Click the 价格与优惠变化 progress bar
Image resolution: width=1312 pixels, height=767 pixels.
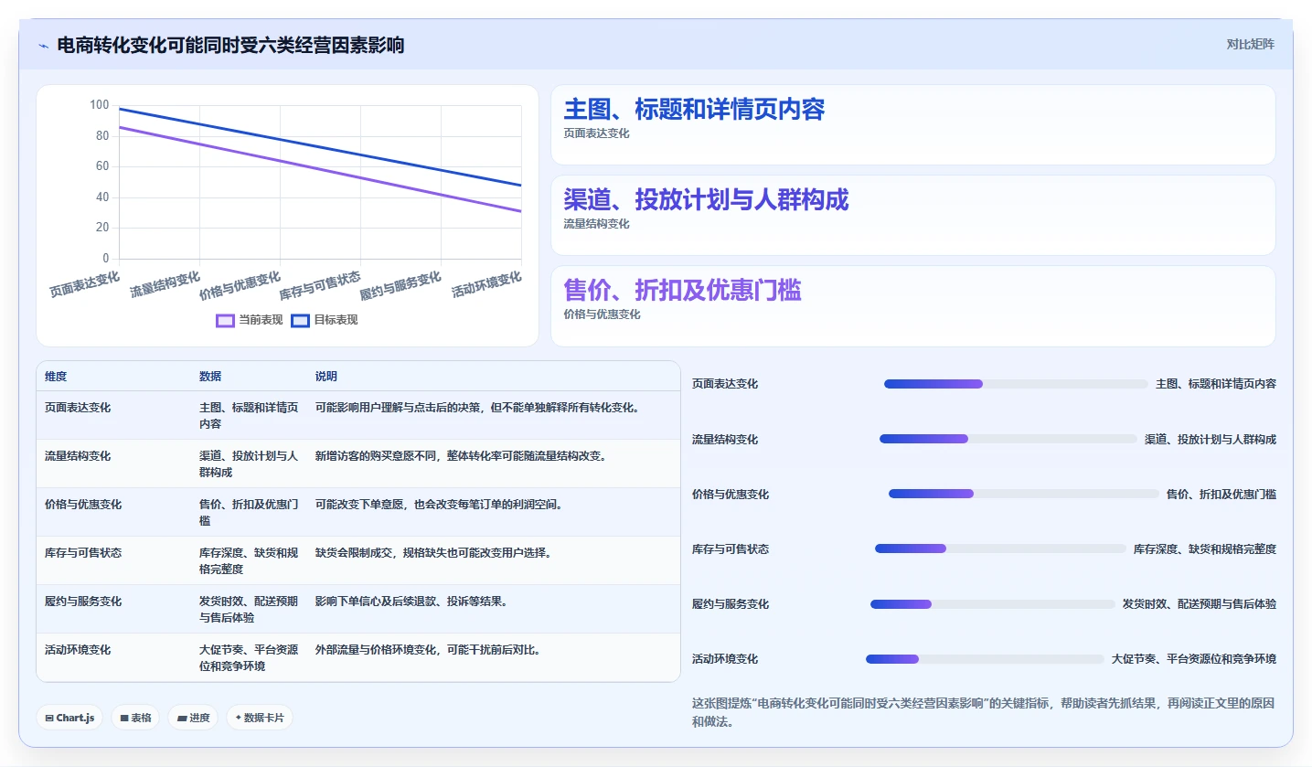tap(1024, 494)
